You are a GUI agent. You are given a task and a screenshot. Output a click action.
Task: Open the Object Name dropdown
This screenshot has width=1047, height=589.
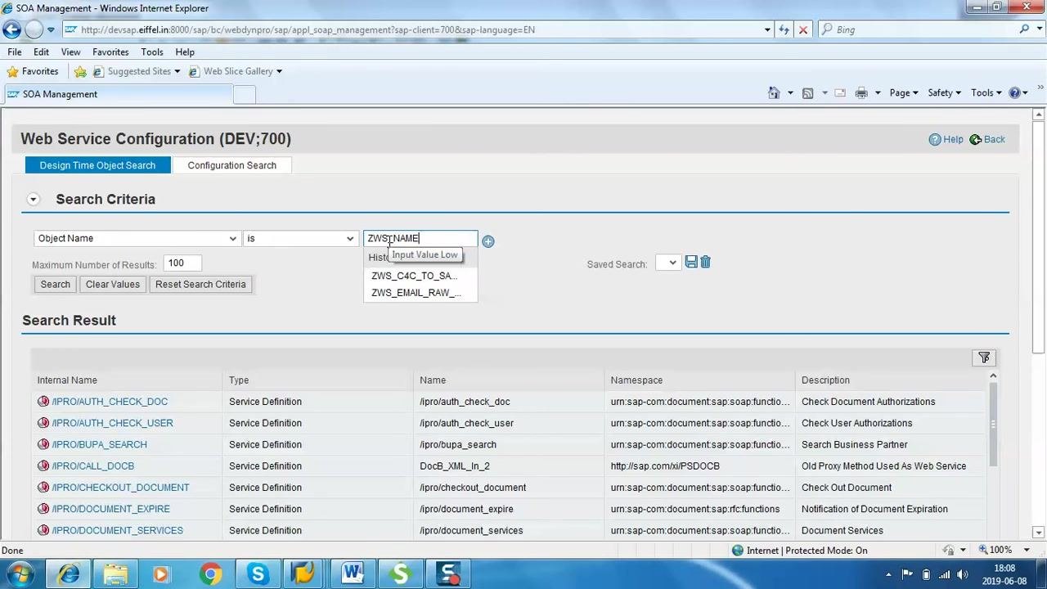point(137,238)
